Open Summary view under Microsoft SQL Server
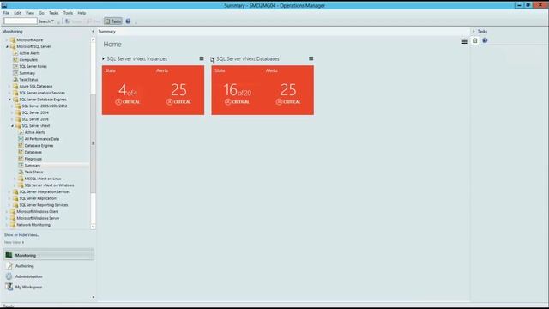 pyautogui.click(x=27, y=73)
